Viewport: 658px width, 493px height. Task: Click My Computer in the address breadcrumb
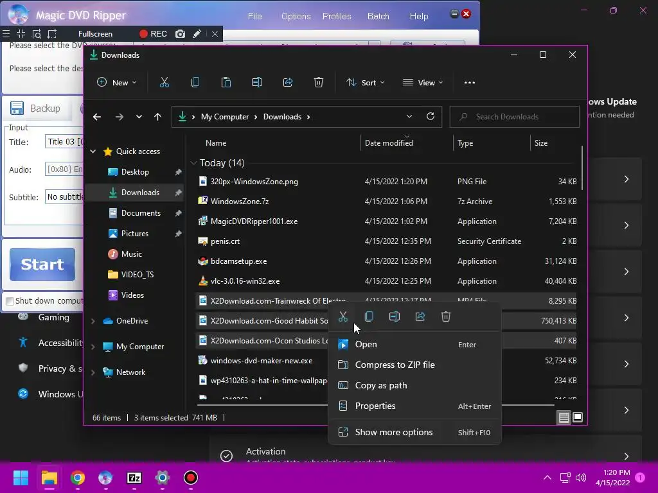(x=224, y=117)
